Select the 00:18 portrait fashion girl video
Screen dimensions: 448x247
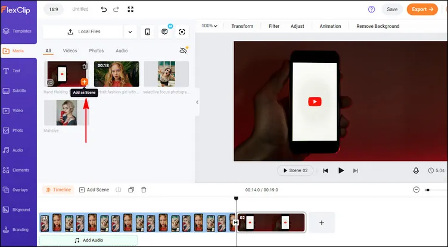click(117, 74)
